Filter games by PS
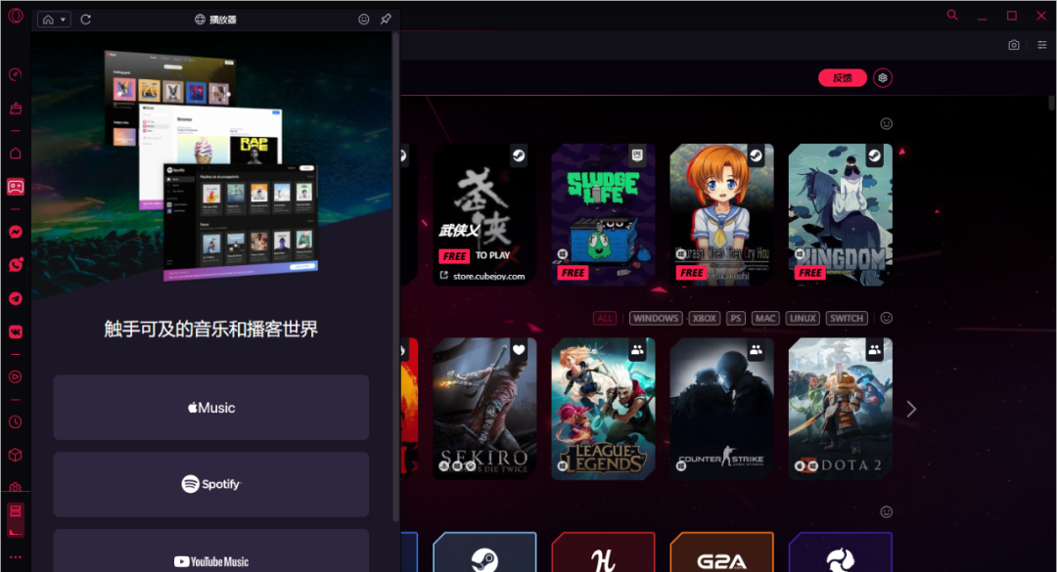The image size is (1057, 572). 735,318
